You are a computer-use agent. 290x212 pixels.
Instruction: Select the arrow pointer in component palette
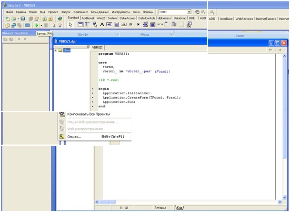pos(70,24)
